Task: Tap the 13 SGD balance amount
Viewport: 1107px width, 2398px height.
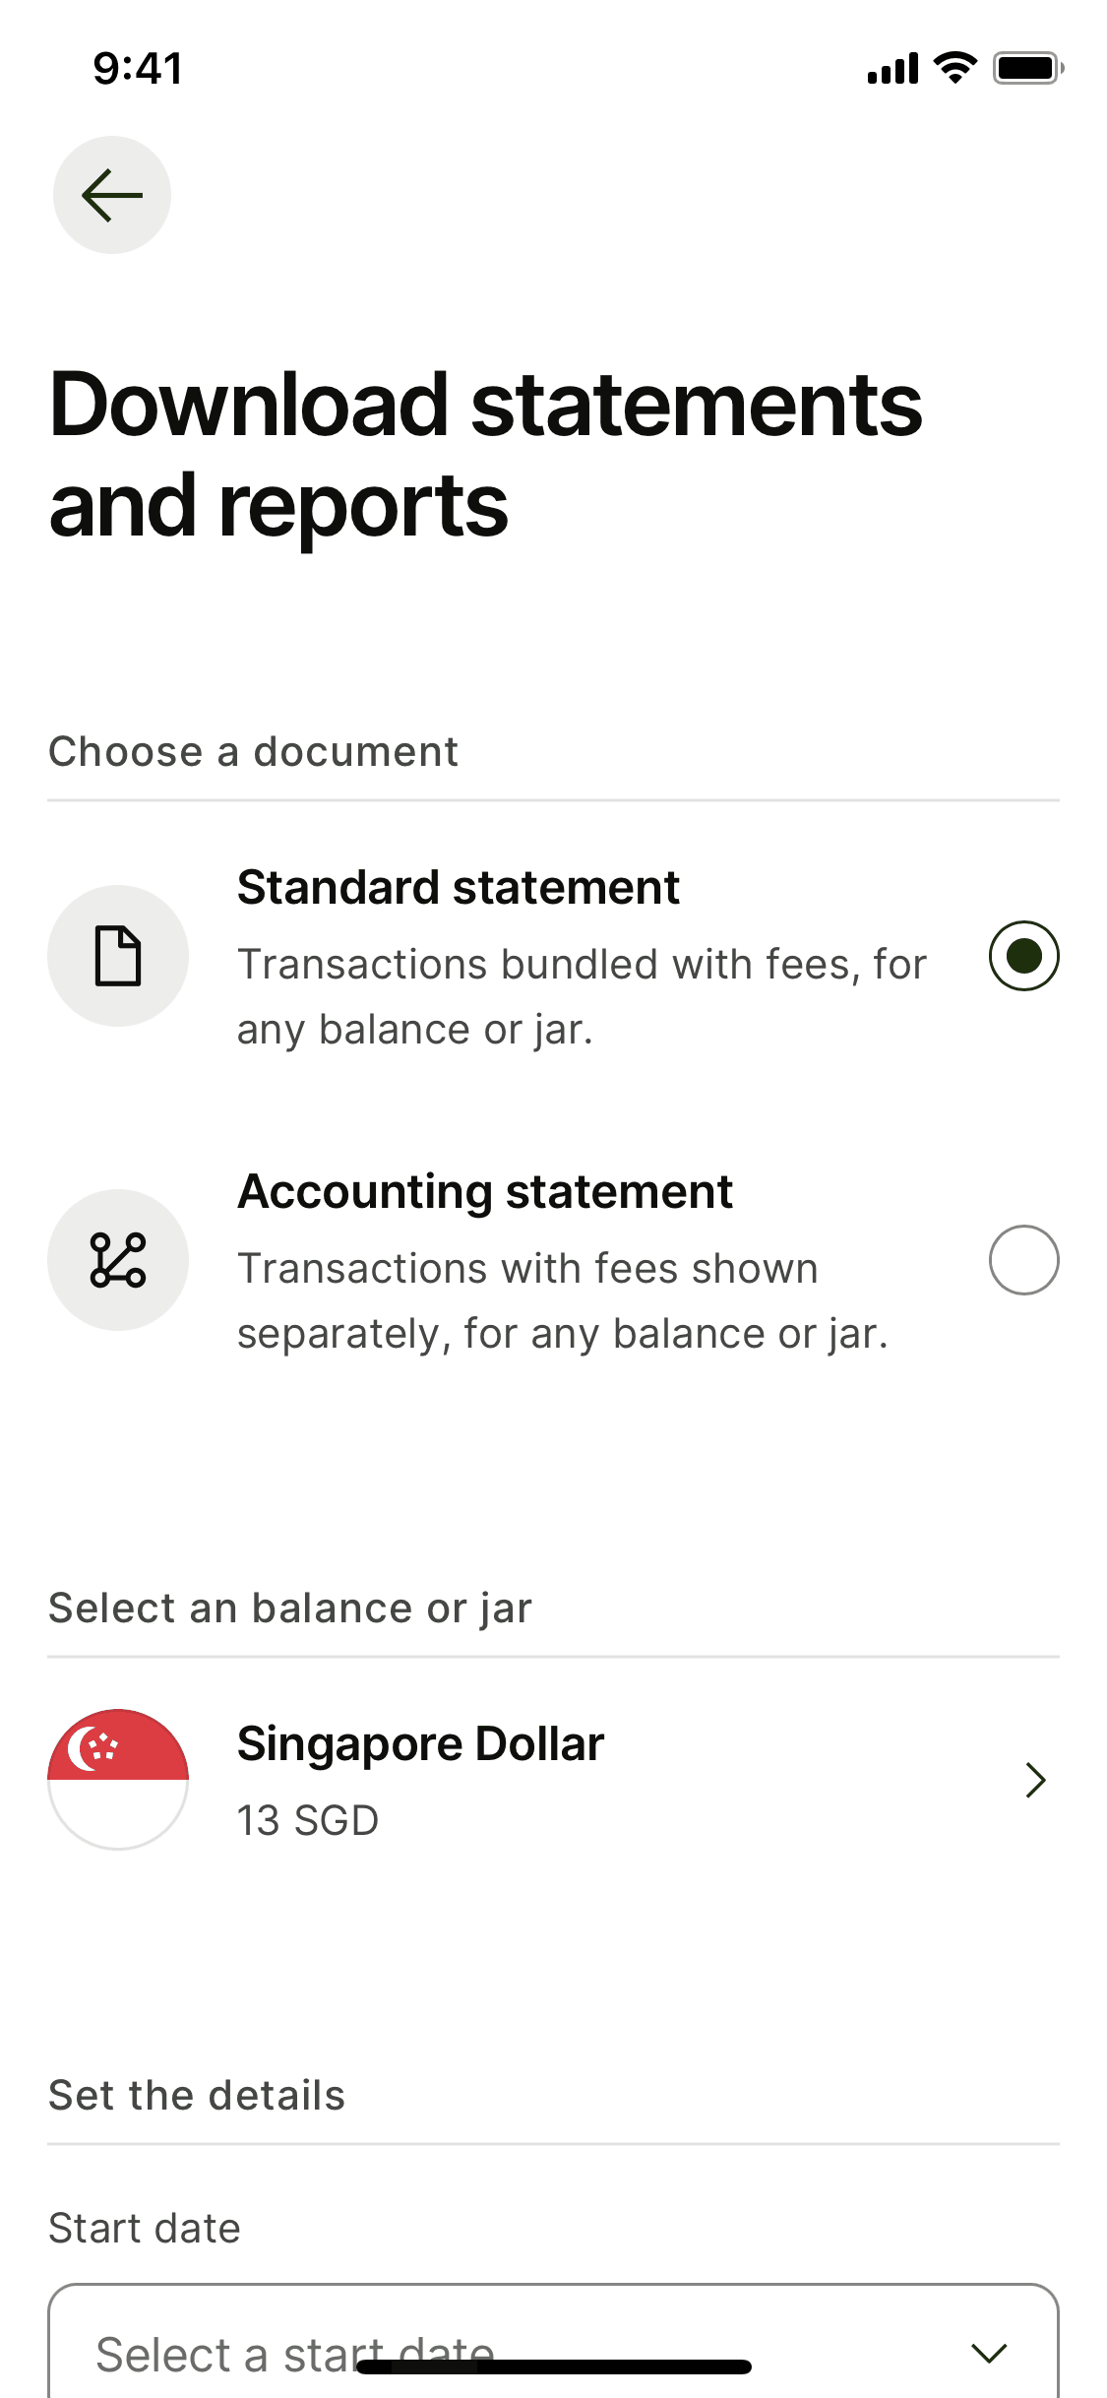Action: point(308,1820)
